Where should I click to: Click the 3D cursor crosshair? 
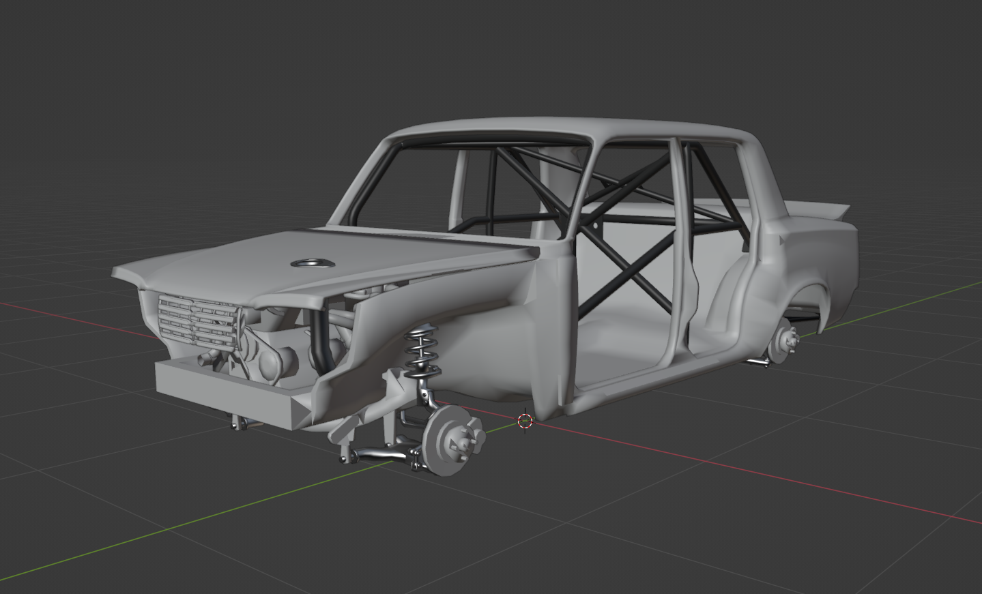click(x=524, y=421)
